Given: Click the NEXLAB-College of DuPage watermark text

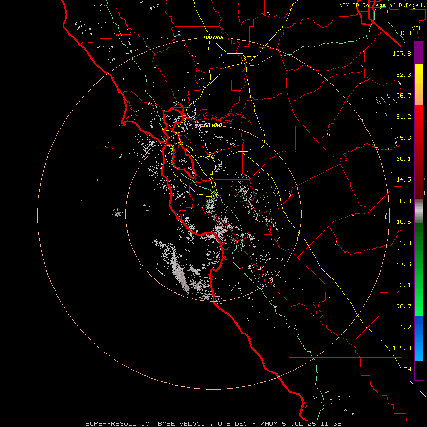Looking at the screenshot, I should pyautogui.click(x=382, y=5).
